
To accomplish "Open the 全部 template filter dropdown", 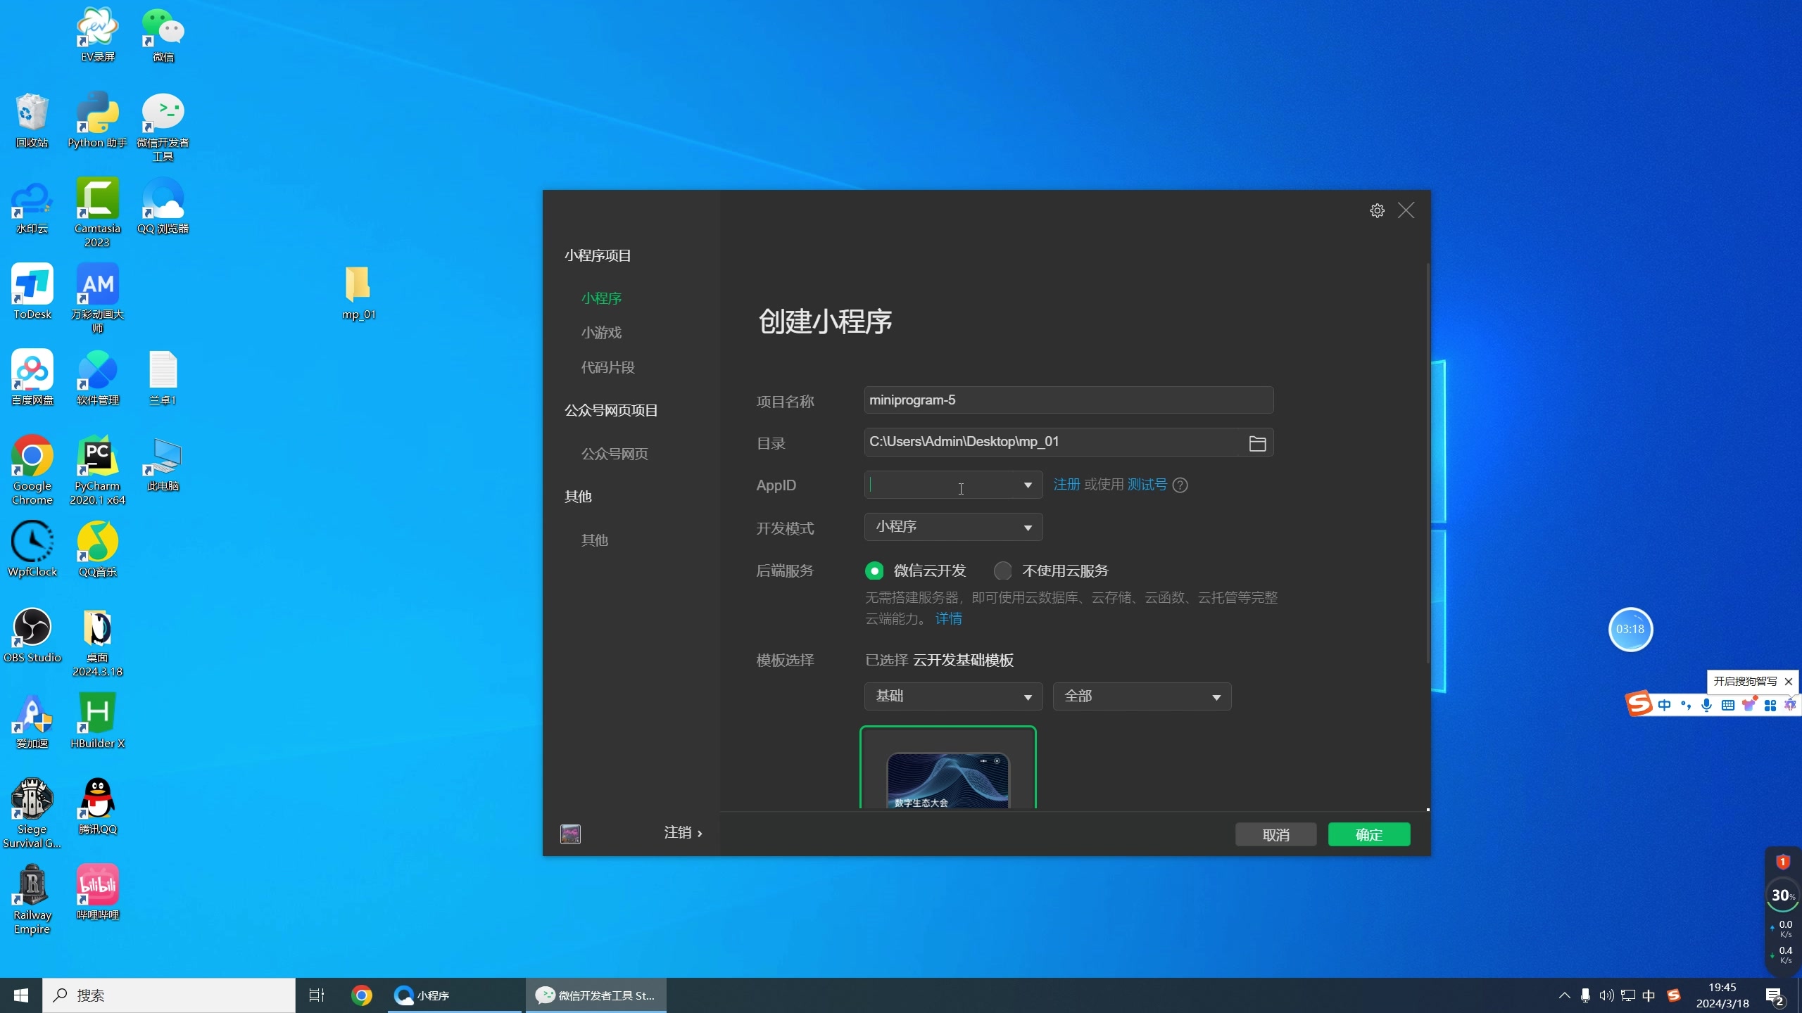I will click(x=1142, y=696).
